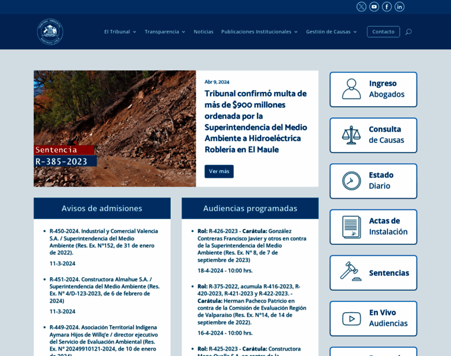Open the LinkedIn social icon
451x356 pixels.
(399, 7)
